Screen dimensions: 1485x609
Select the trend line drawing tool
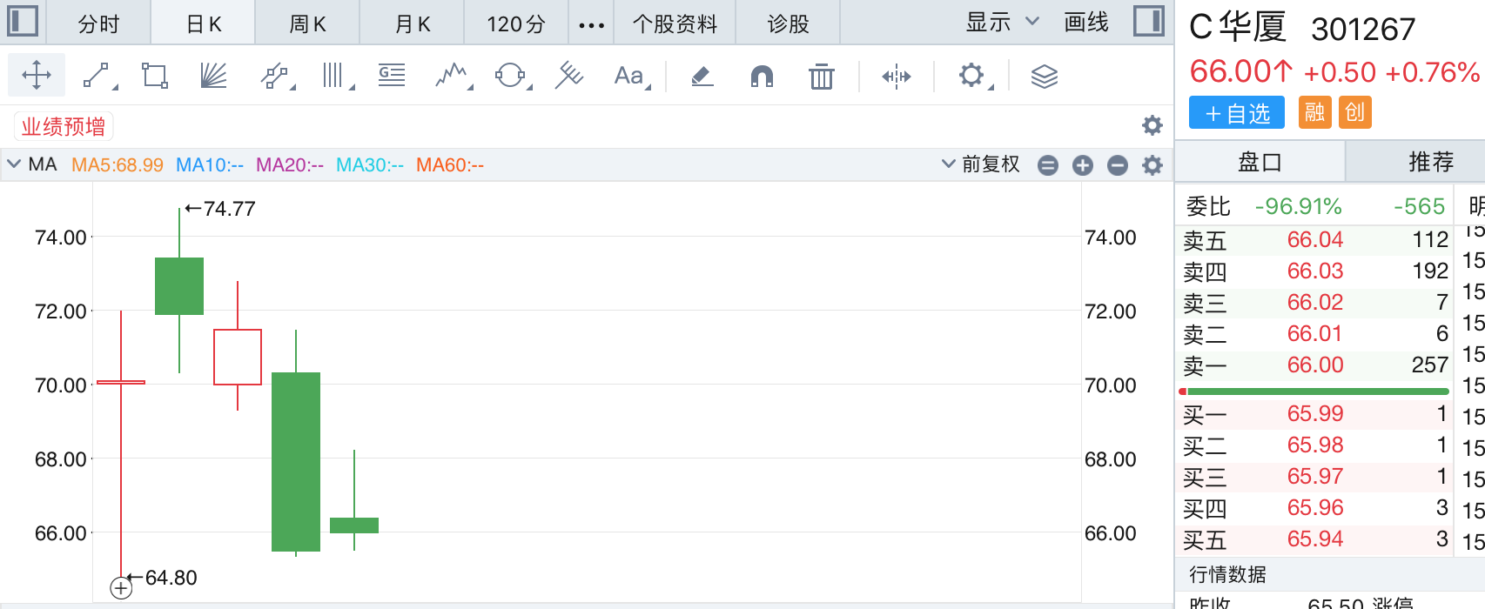click(x=98, y=76)
